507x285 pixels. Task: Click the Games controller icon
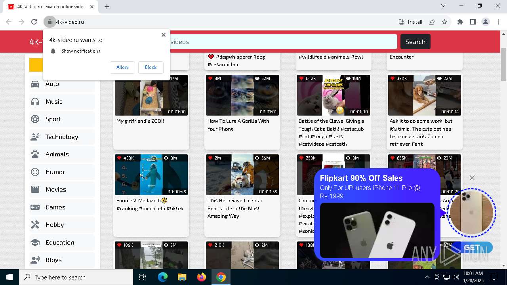(x=35, y=207)
